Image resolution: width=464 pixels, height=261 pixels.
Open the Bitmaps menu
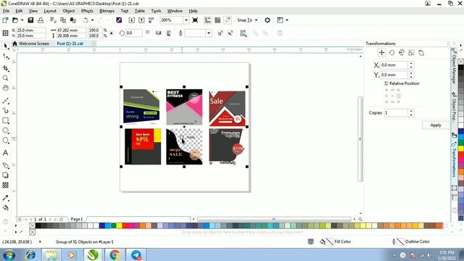pyautogui.click(x=107, y=11)
